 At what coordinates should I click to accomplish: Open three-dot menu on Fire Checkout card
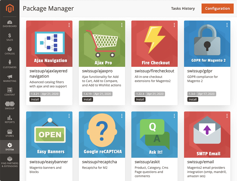174,25
